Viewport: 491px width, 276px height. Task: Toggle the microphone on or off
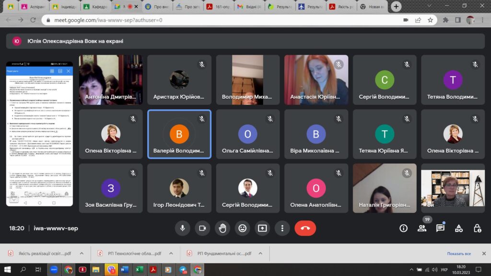pyautogui.click(x=182, y=228)
